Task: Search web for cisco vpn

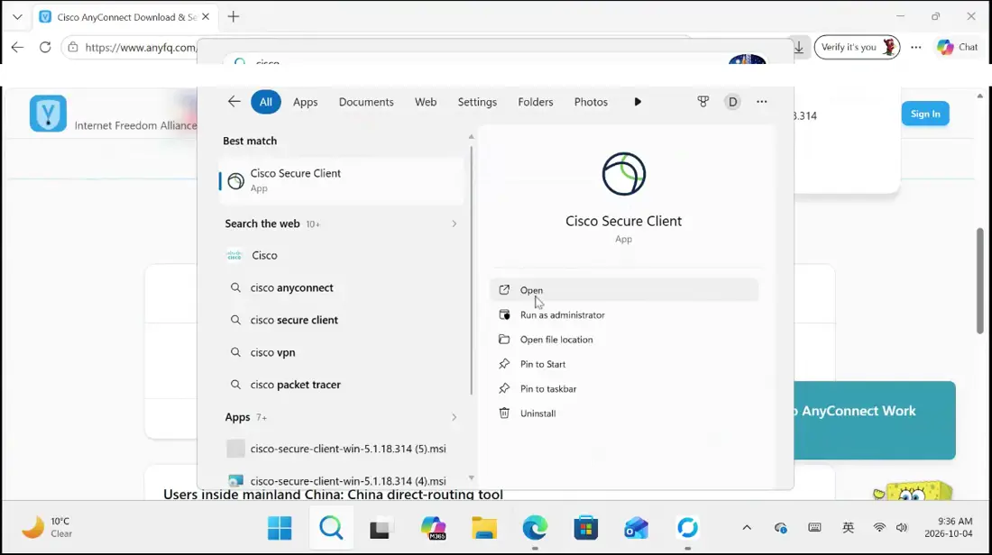Action: click(342, 352)
